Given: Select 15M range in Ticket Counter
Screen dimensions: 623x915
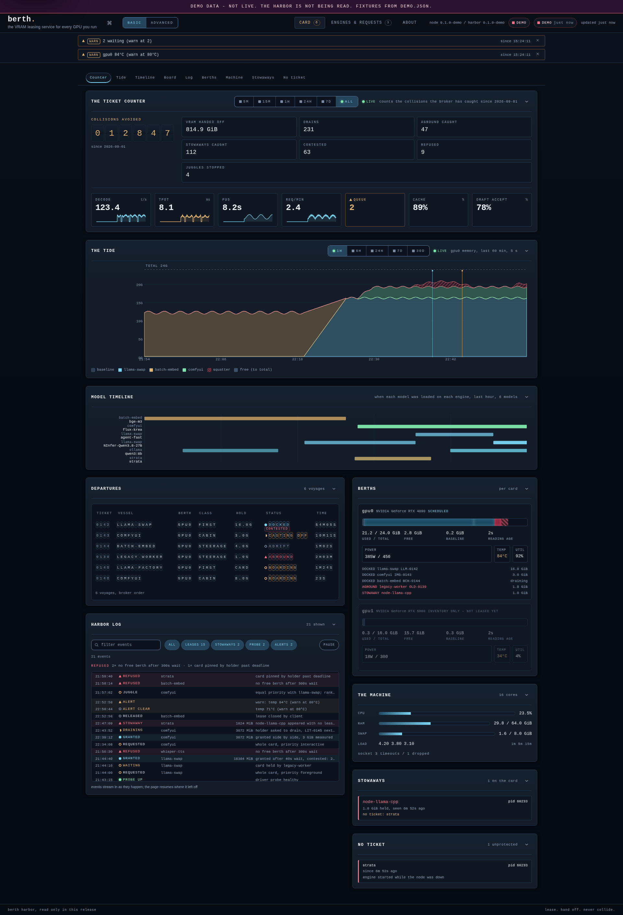Looking at the screenshot, I should click(x=264, y=102).
